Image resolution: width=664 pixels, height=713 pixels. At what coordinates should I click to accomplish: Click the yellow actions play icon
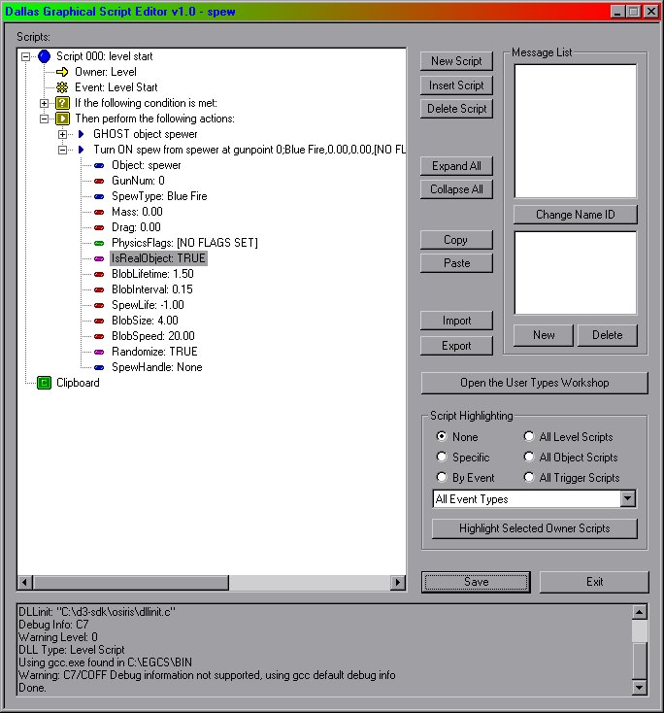pyautogui.click(x=62, y=119)
